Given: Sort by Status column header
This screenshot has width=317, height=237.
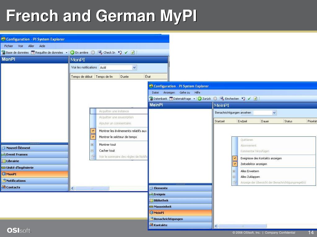Looking at the screenshot, I should [295, 121].
